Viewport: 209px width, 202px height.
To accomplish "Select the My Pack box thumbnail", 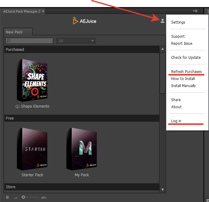I will [x=81, y=149].
